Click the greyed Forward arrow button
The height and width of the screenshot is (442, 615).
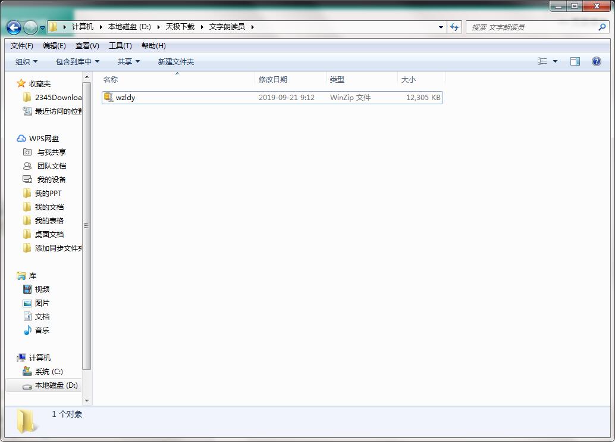(x=30, y=27)
